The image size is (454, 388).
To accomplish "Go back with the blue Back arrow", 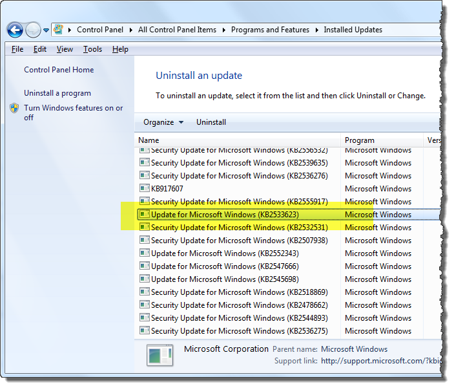I will coord(15,30).
